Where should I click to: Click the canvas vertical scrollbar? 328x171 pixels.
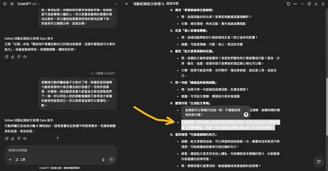327,107
